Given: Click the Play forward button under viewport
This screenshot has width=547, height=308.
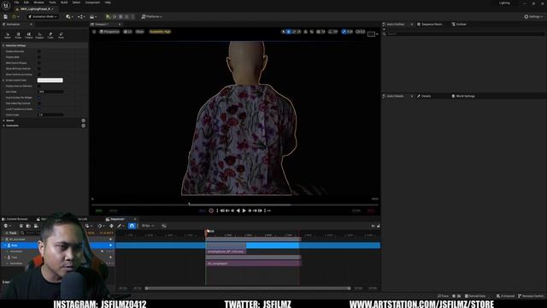Looking at the screenshot, I should (x=244, y=210).
